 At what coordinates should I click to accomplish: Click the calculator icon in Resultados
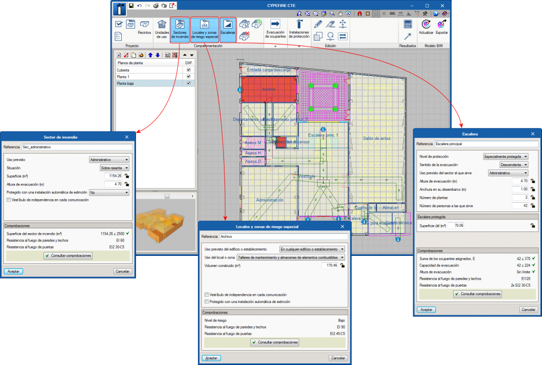click(x=408, y=24)
